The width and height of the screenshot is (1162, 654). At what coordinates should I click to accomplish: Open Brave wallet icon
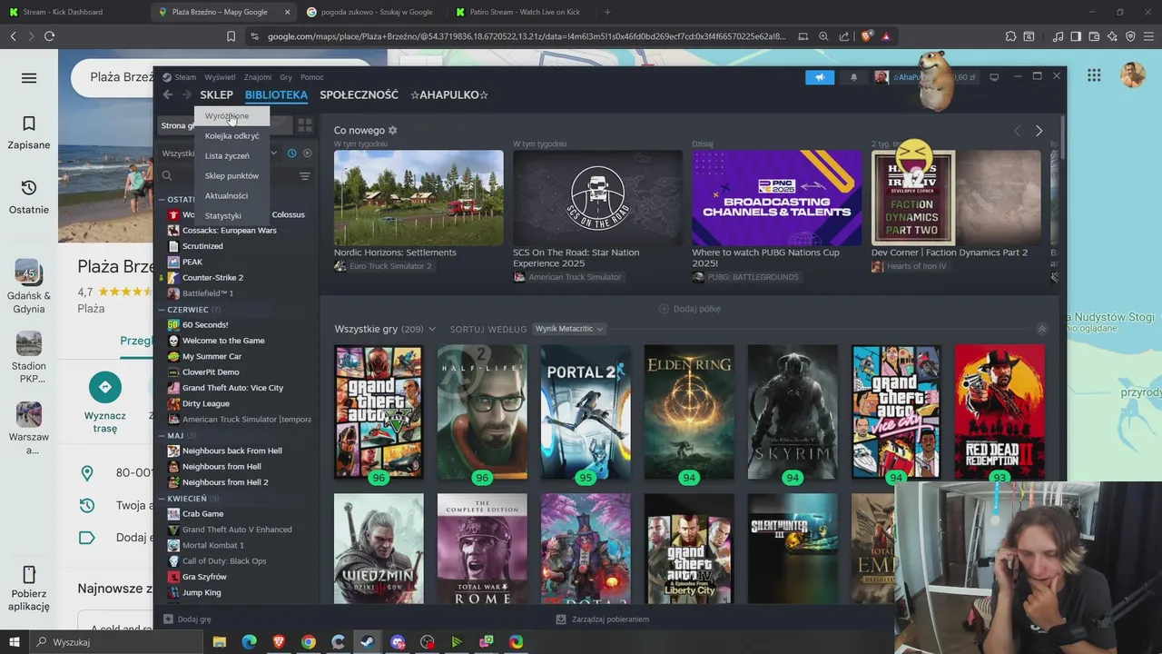[1095, 36]
